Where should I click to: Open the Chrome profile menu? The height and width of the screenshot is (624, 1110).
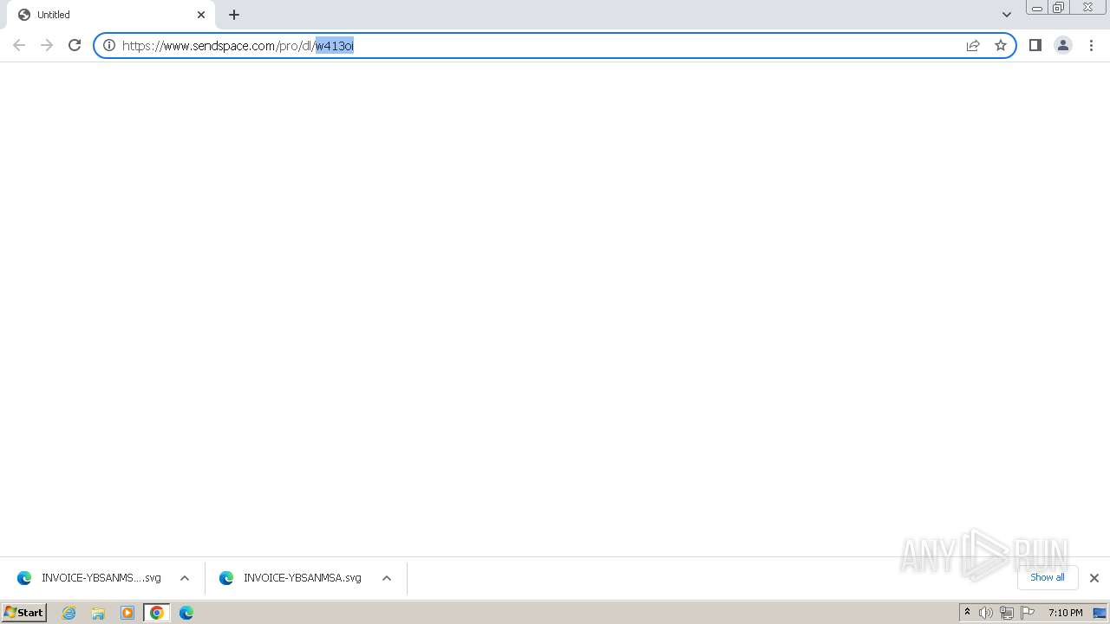point(1062,45)
